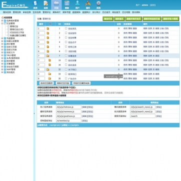The width and height of the screenshot is (181, 181).
Task: Click the 终极栏目属性转换 button
Action: pyautogui.click(x=81, y=83)
